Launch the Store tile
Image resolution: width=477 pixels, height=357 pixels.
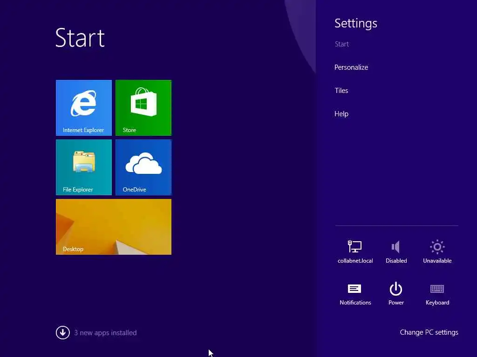point(143,108)
